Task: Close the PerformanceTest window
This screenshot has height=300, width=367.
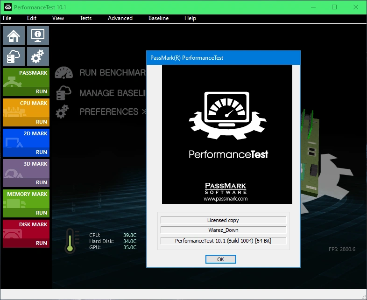Action: click(355, 7)
